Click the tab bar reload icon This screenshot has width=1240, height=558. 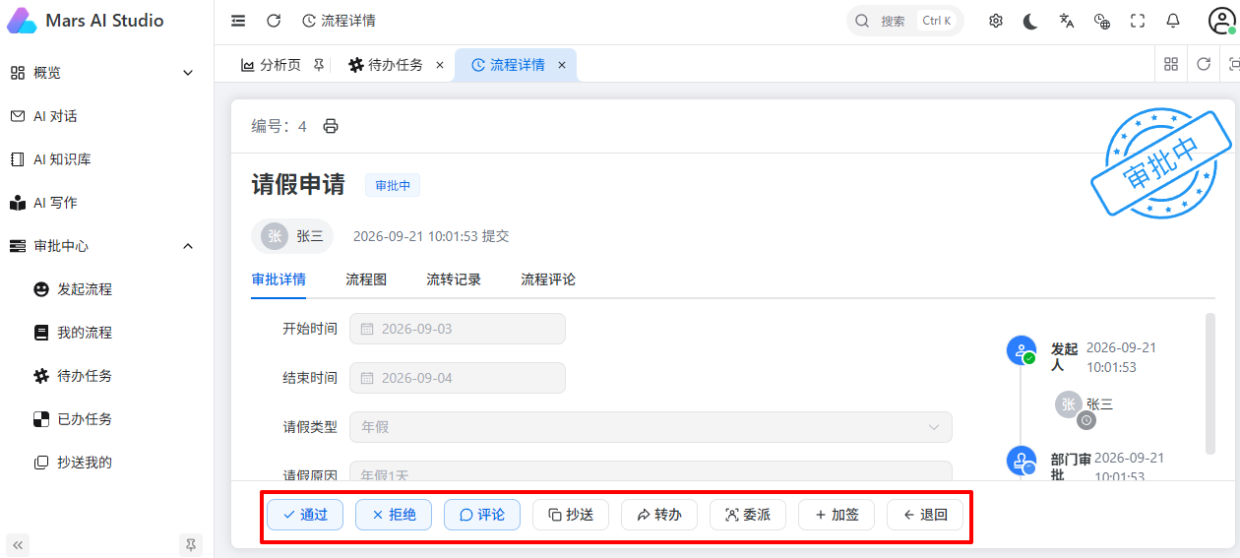[x=1204, y=64]
